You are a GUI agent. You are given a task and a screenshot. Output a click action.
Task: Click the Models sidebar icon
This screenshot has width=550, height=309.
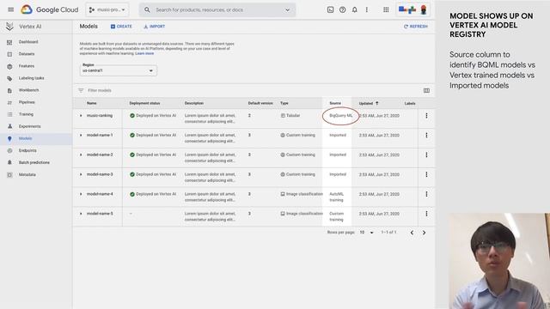[x=9, y=138]
